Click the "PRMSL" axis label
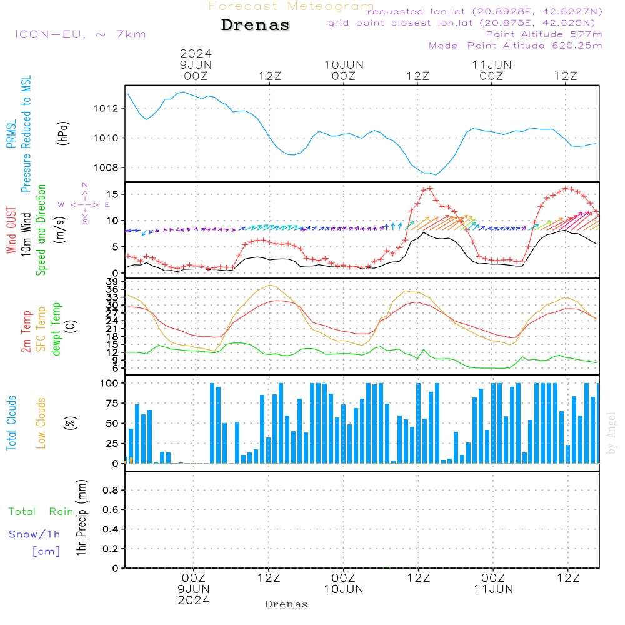 click(11, 134)
